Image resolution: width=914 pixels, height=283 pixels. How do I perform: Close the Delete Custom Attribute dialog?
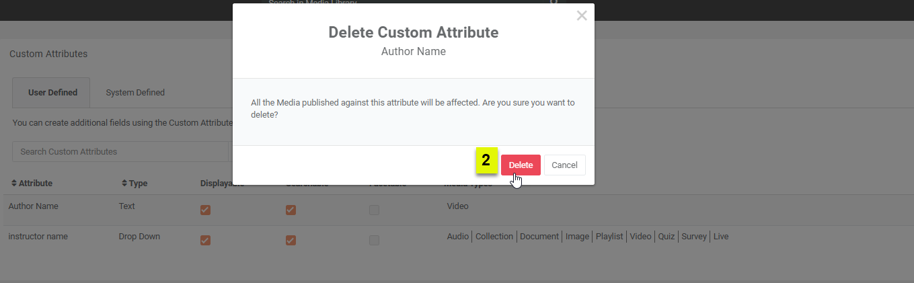point(582,15)
